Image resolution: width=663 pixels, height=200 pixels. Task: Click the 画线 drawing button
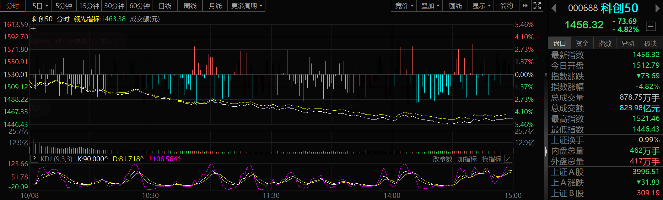click(456, 6)
